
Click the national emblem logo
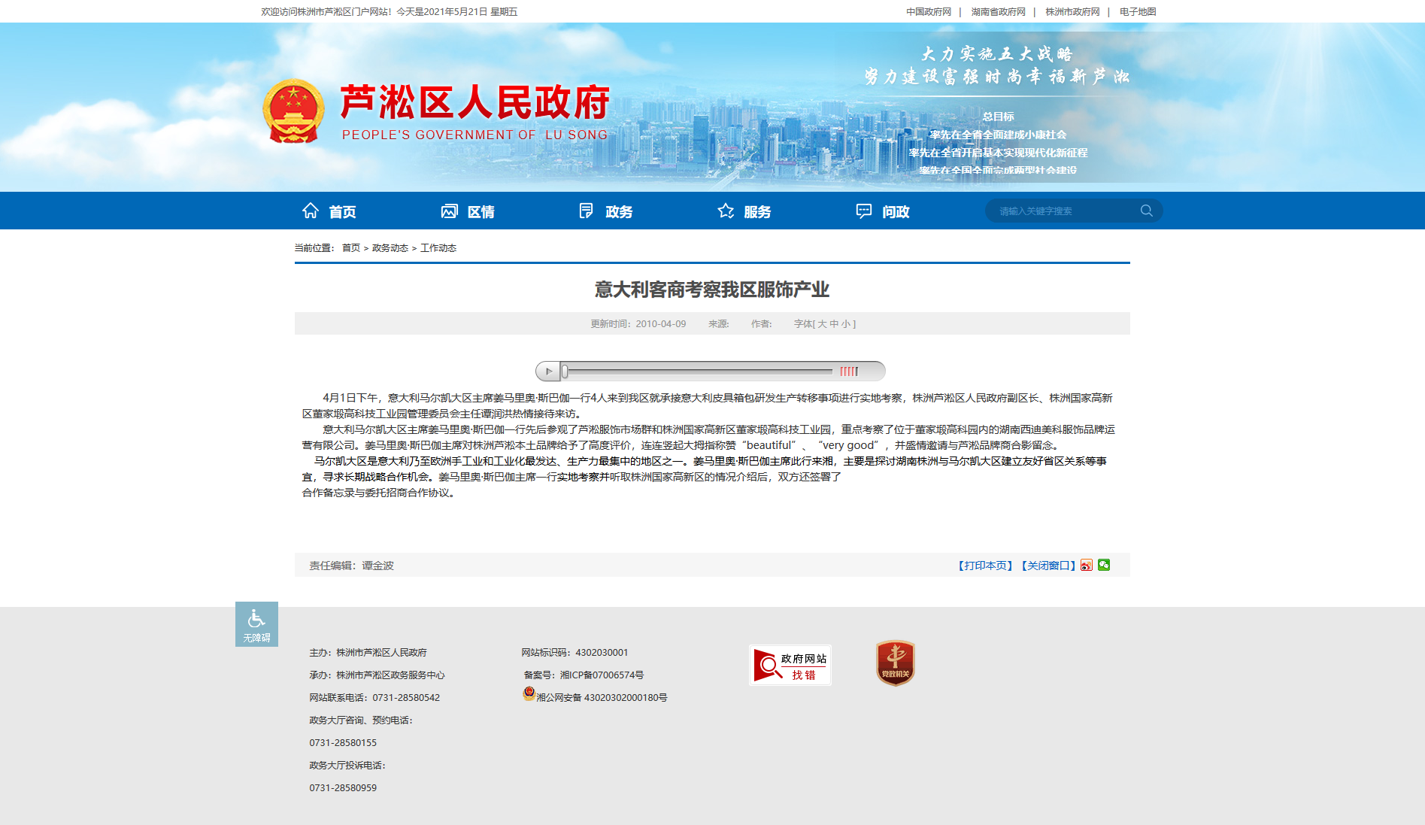pyautogui.click(x=293, y=111)
